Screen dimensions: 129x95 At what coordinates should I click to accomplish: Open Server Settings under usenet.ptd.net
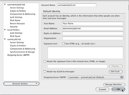(x=17, y=43)
